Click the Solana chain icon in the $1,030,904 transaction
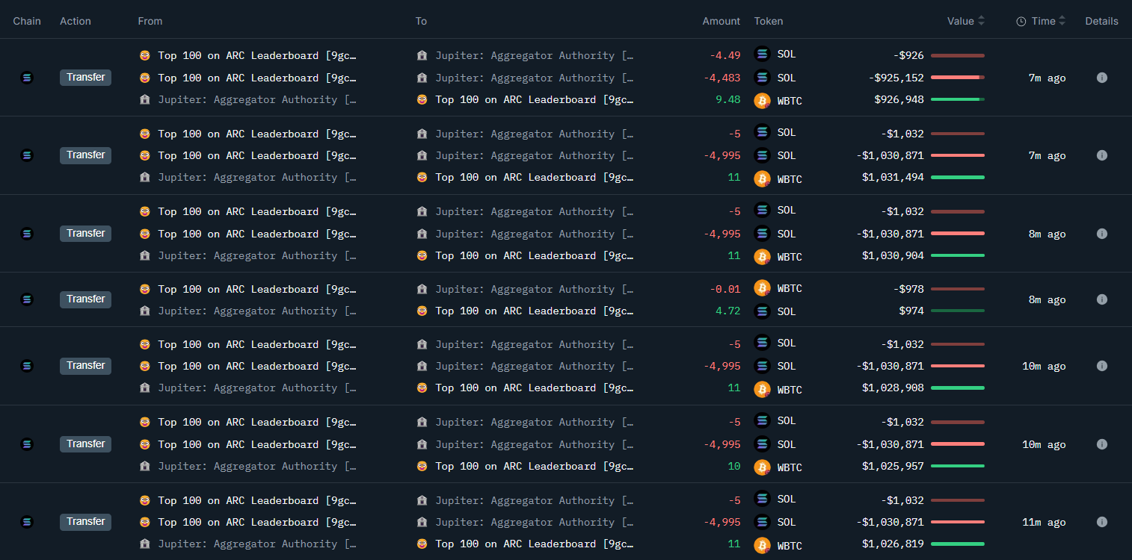The image size is (1132, 560). point(27,234)
